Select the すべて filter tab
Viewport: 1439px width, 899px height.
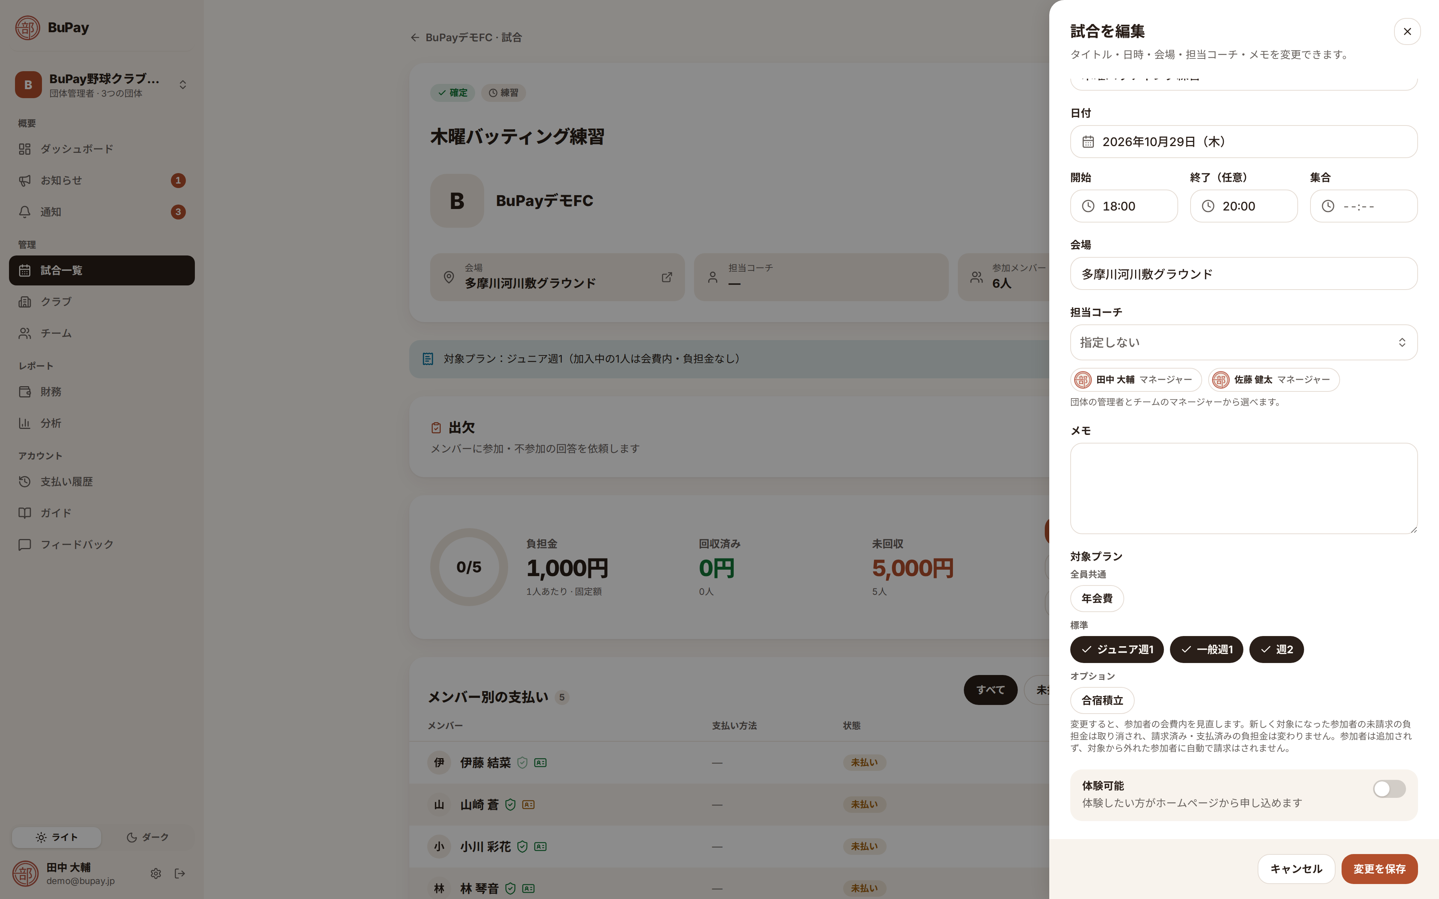pos(990,690)
